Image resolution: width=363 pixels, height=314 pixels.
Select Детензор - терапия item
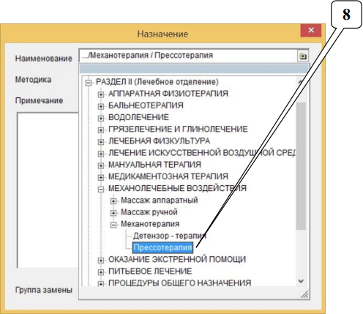[x=170, y=236]
